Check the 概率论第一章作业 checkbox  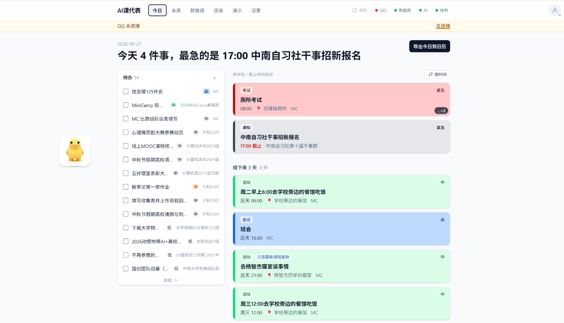coord(125,187)
